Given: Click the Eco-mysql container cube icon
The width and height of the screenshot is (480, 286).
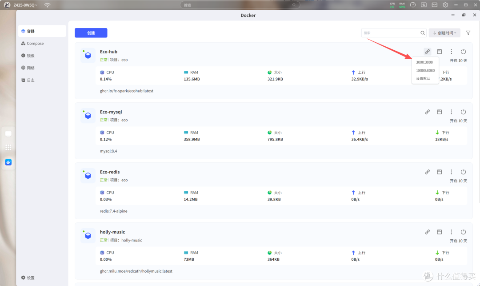Looking at the screenshot, I should click(x=88, y=116).
